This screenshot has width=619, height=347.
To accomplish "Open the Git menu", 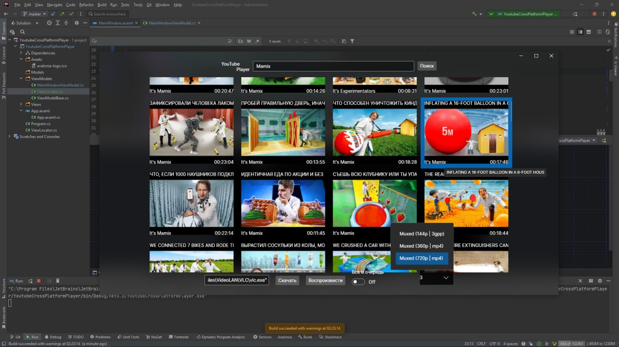I will (x=149, y=4).
